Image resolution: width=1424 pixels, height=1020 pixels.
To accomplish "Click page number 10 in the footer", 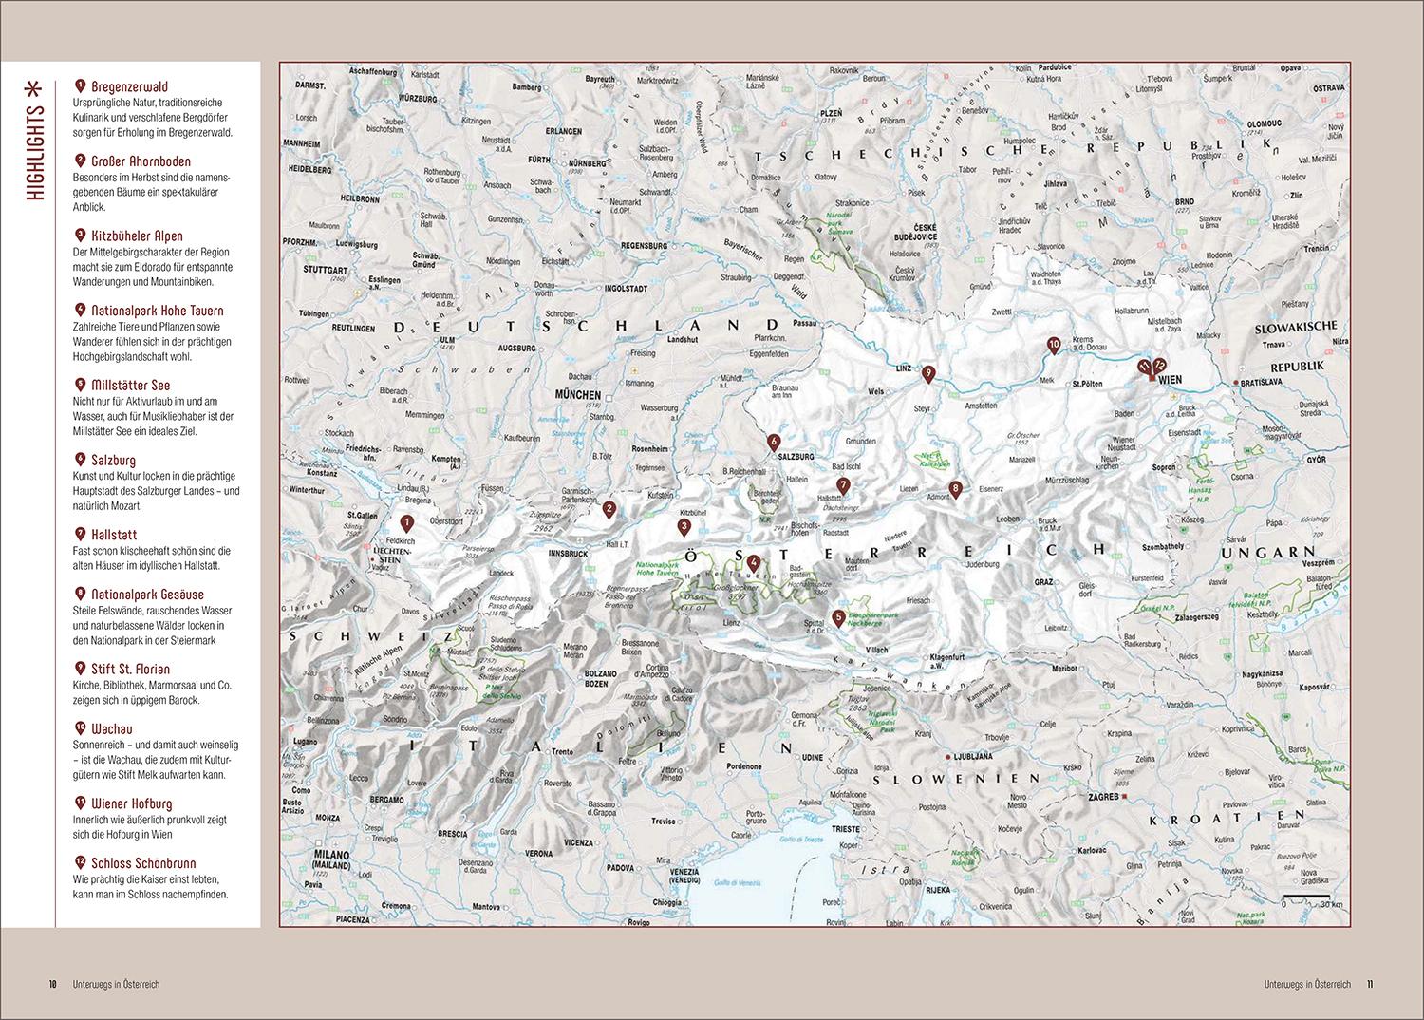I will [x=54, y=985].
